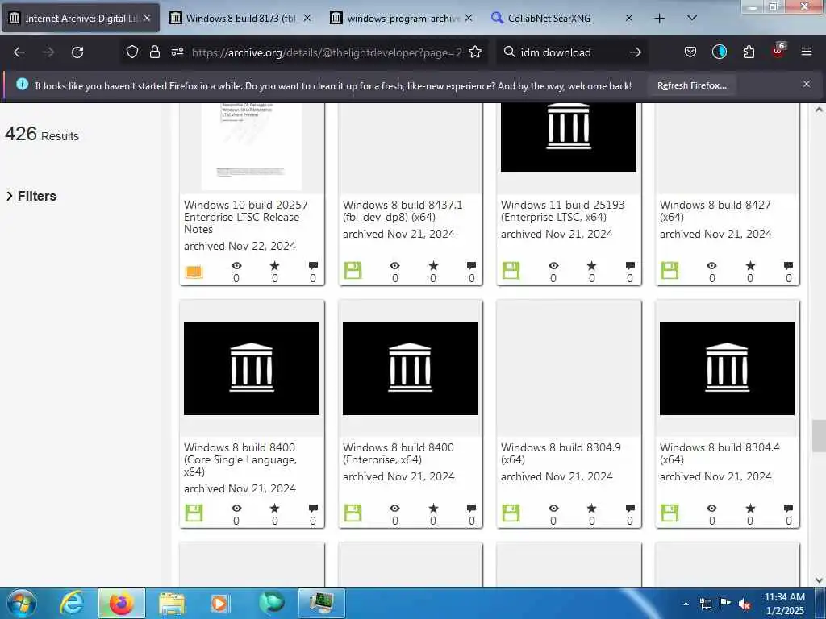List all tabs dropdown arrow
The height and width of the screenshot is (619, 826).
(x=692, y=18)
